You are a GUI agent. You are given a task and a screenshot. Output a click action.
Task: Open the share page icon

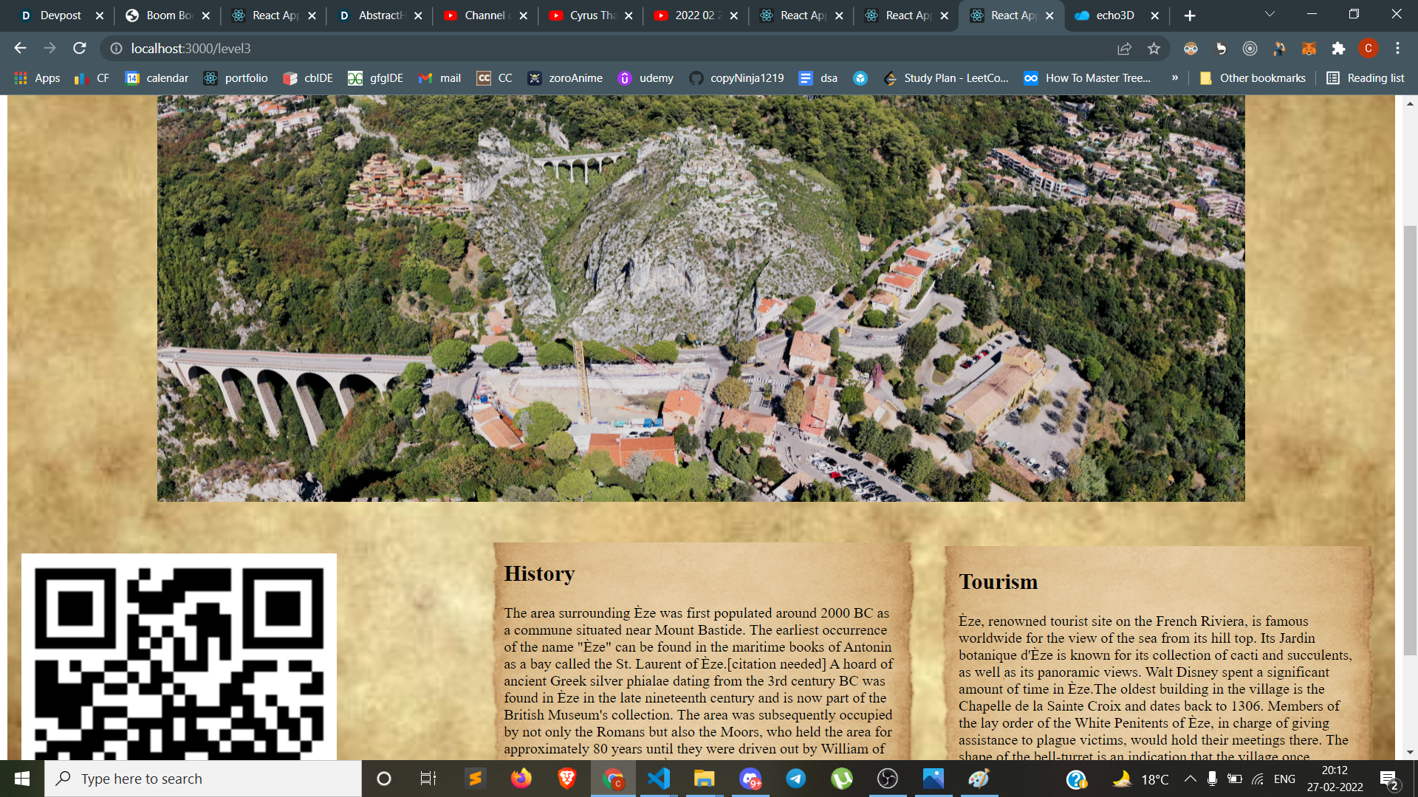tap(1124, 48)
